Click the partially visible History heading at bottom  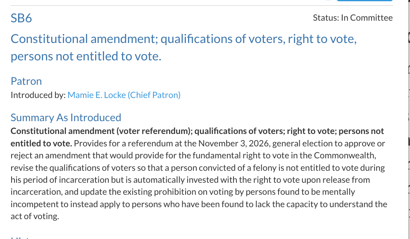coord(25,237)
